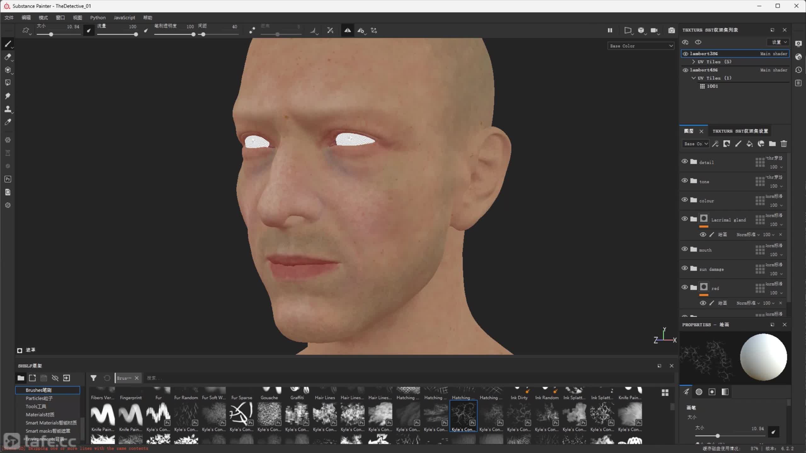
Task: Select the Projection tool
Action: coord(8,70)
